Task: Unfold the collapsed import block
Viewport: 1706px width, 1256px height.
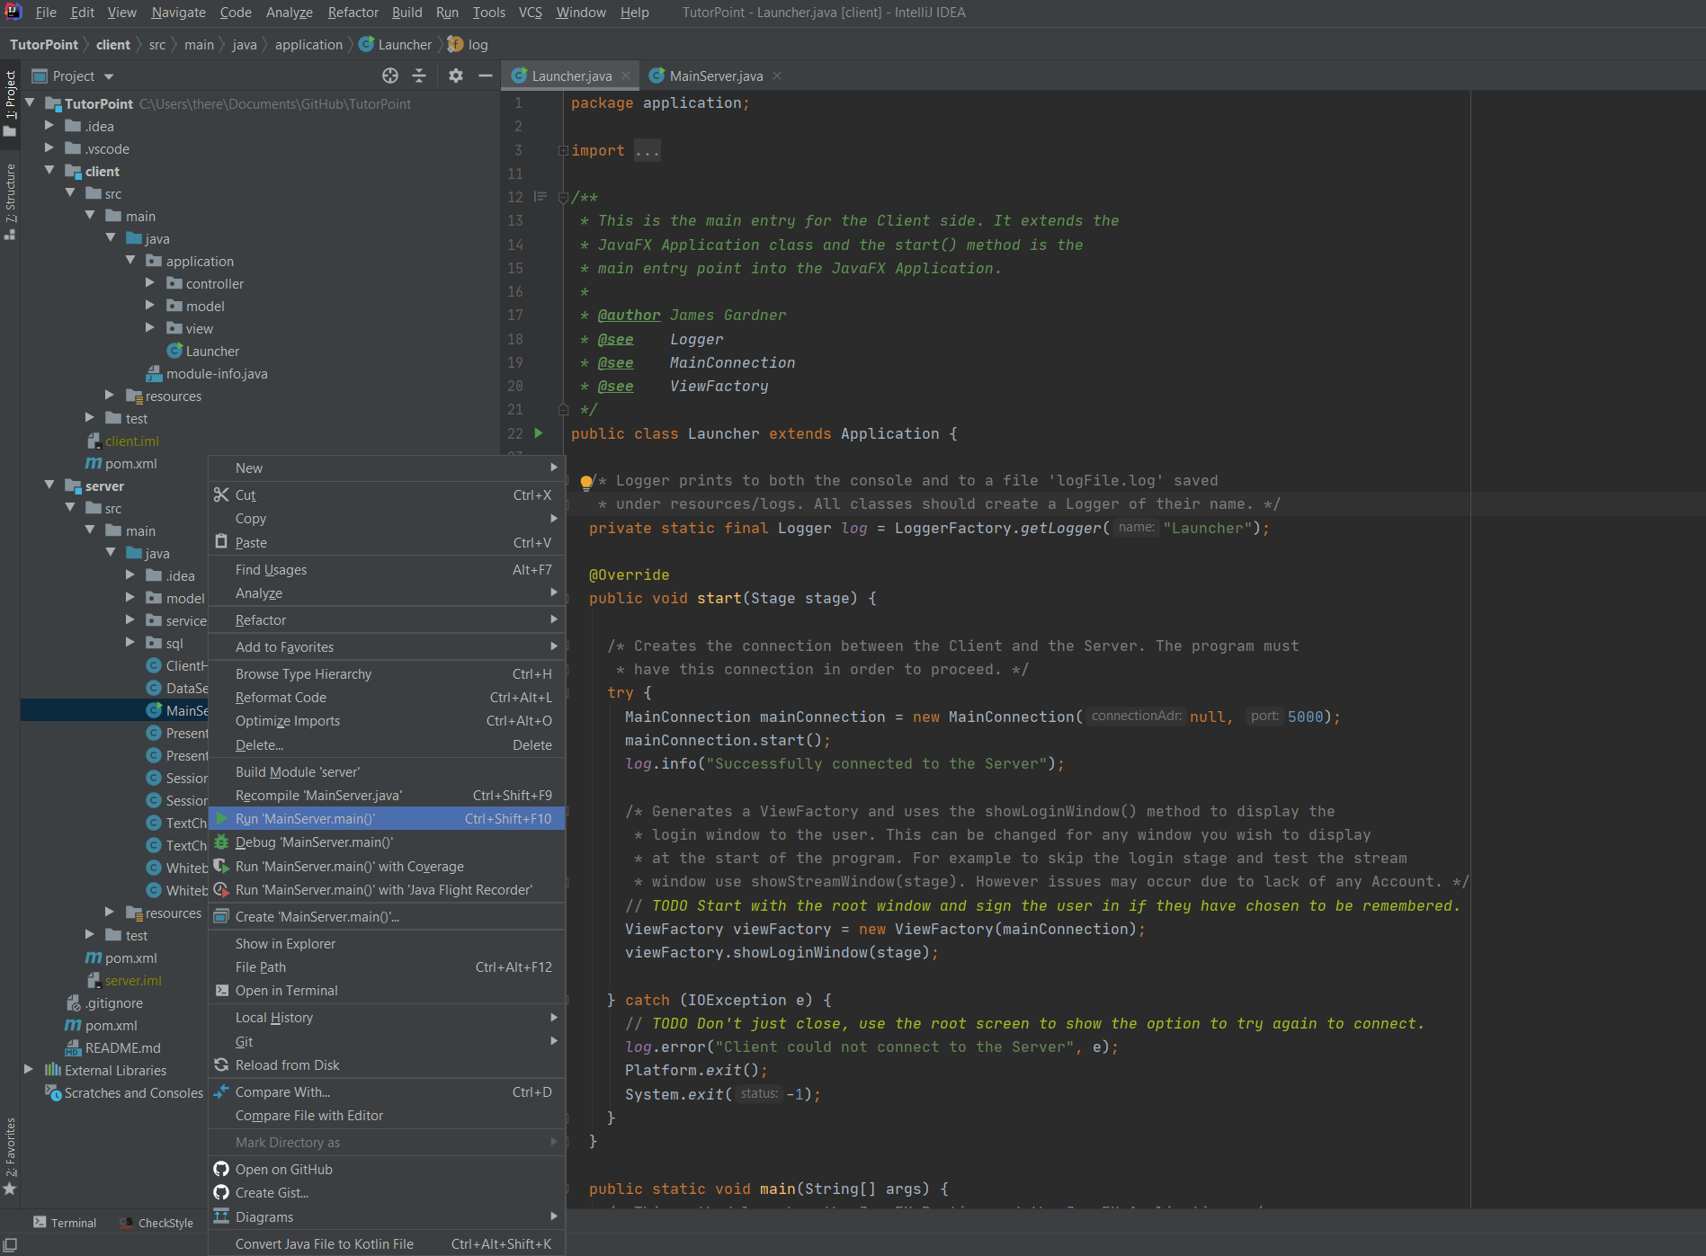Action: point(563,150)
